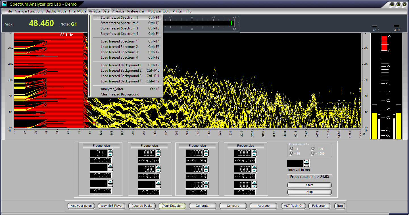Increase the 4000 frequency with up arrow

click(158, 151)
